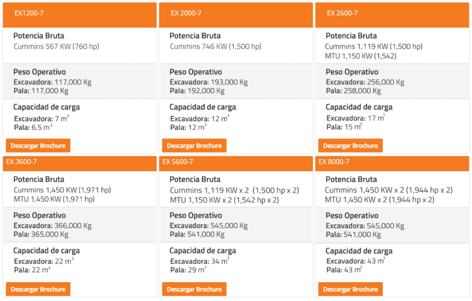Download brochure for EX 2000-7
Viewport: 472px width, 301px height.
click(194, 146)
